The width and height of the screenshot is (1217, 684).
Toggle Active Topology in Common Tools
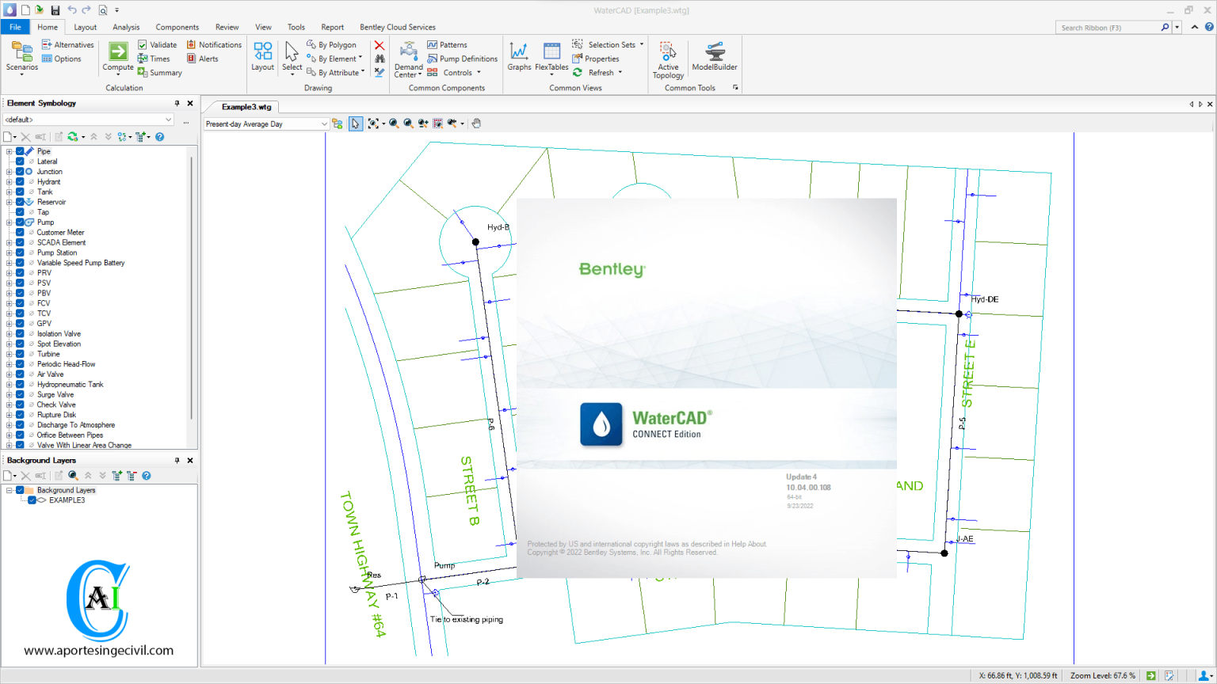click(668, 58)
